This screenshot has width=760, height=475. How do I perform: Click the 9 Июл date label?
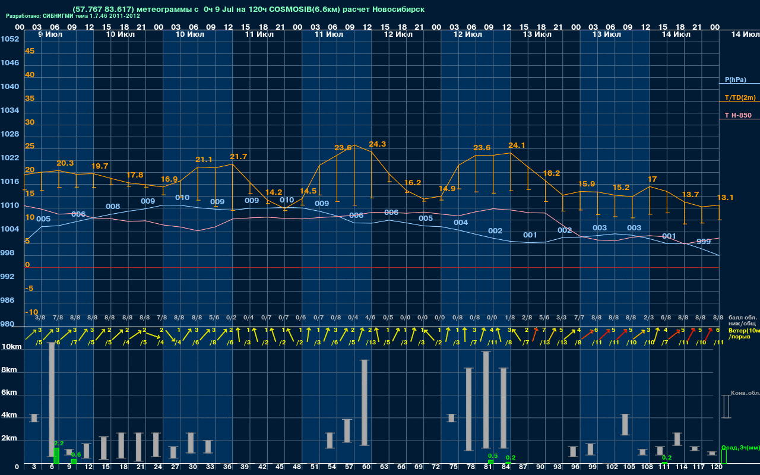pos(49,34)
